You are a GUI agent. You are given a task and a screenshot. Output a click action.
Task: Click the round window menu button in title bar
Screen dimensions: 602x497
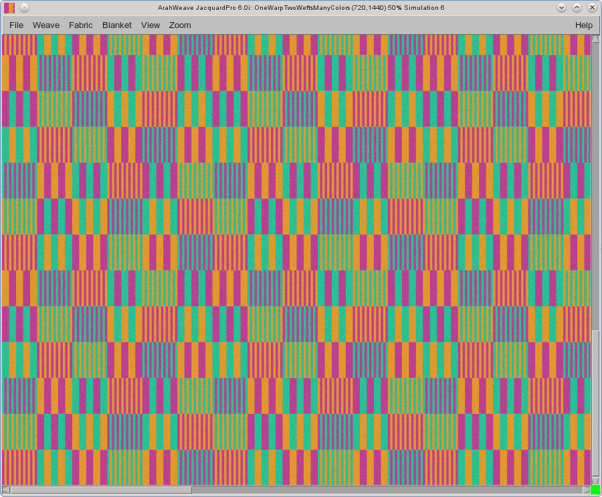(24, 7)
